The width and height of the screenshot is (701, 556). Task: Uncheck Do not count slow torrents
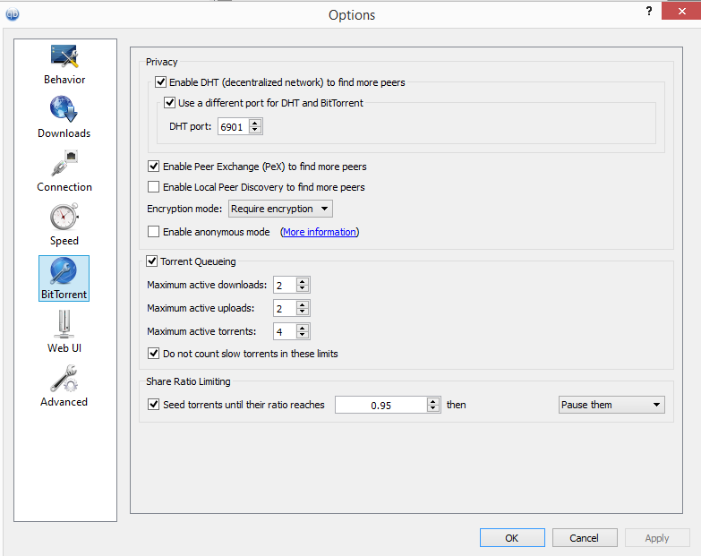(x=153, y=354)
